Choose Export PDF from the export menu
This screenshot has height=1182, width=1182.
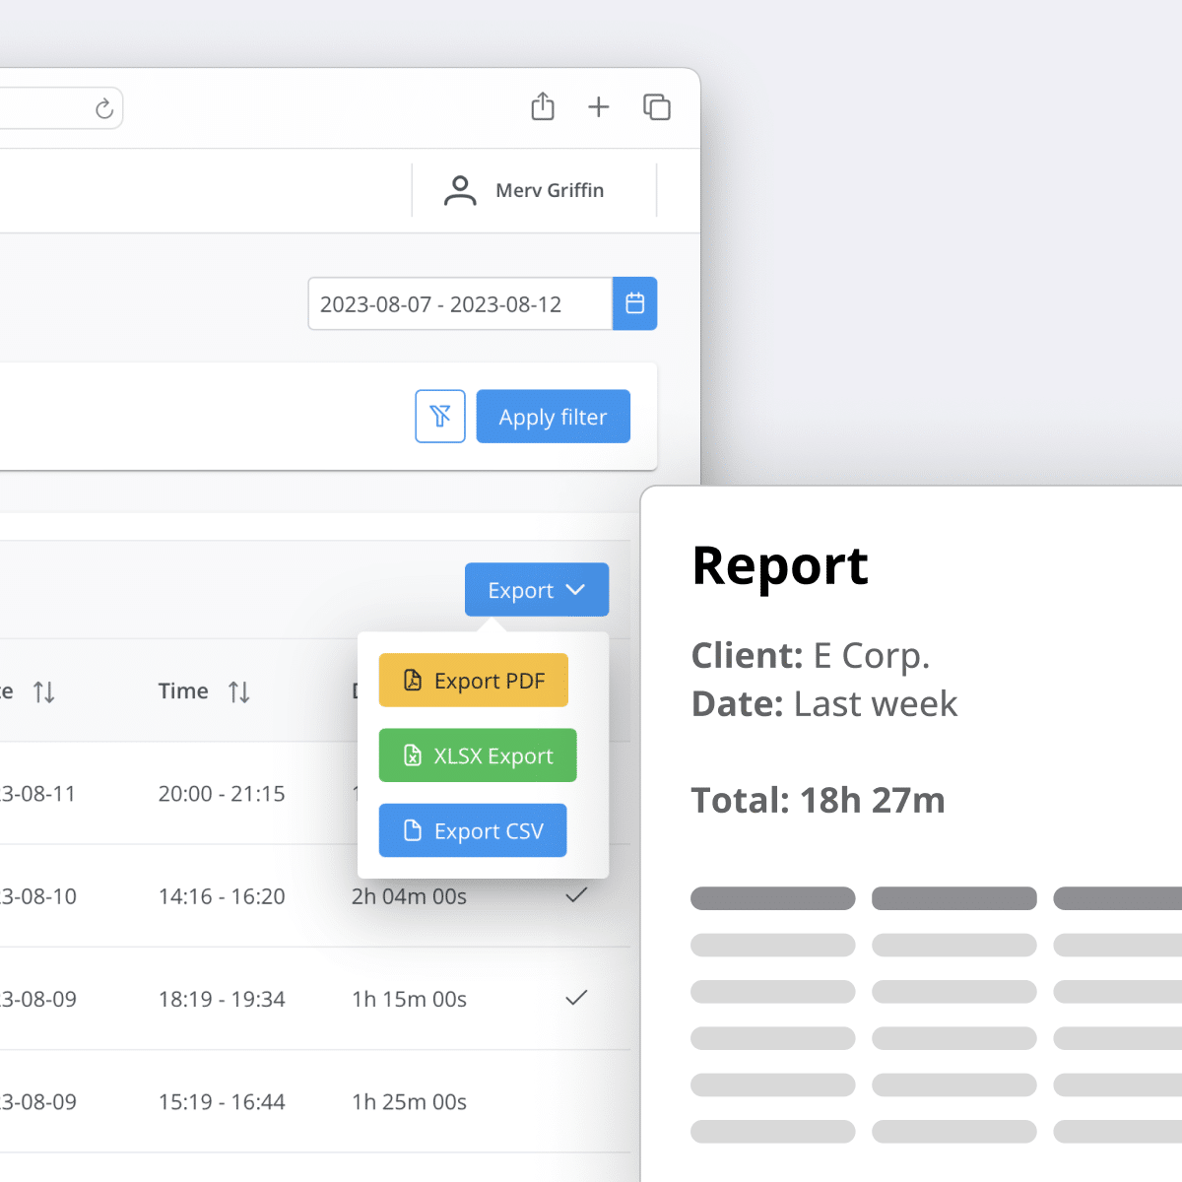click(x=474, y=680)
